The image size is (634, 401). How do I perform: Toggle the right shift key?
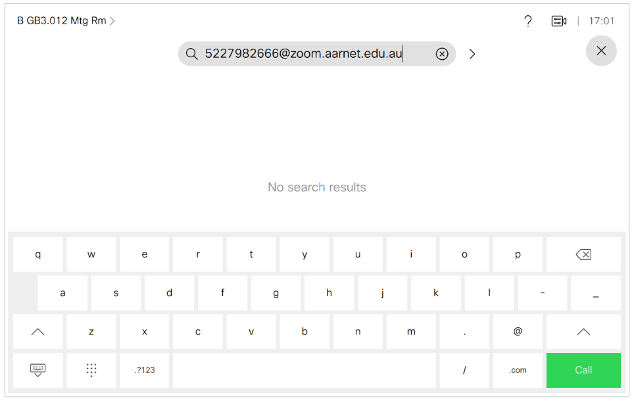pyautogui.click(x=583, y=332)
